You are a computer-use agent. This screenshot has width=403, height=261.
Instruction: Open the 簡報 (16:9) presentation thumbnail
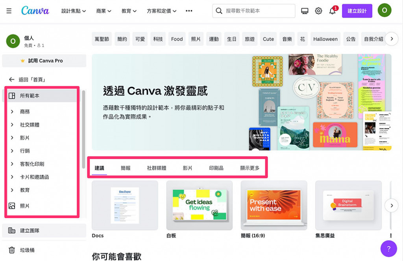[274, 205]
